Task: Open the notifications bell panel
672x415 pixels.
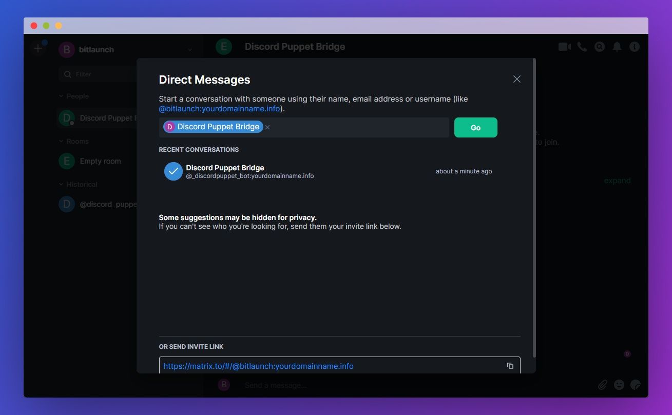Action: 617,47
